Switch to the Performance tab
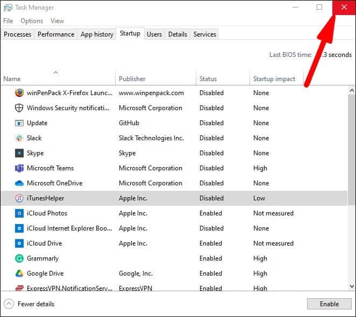The image size is (356, 317). pyautogui.click(x=56, y=34)
